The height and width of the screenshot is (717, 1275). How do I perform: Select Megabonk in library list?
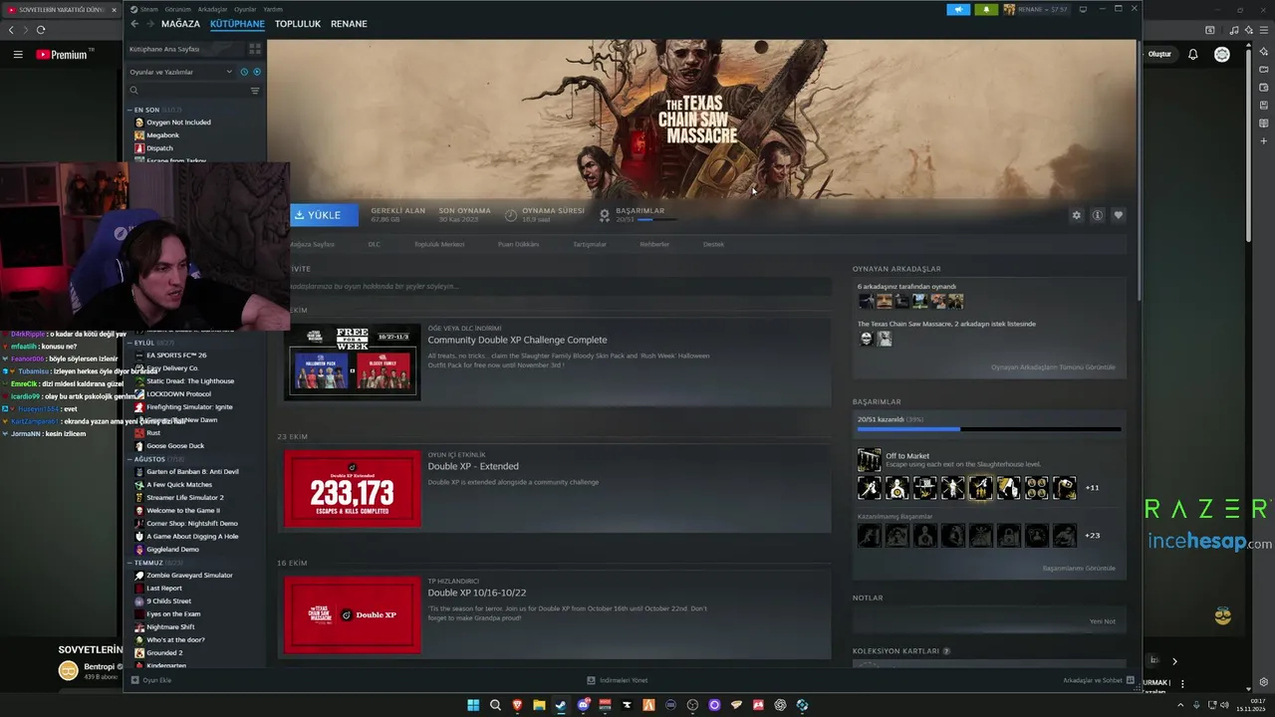click(162, 135)
